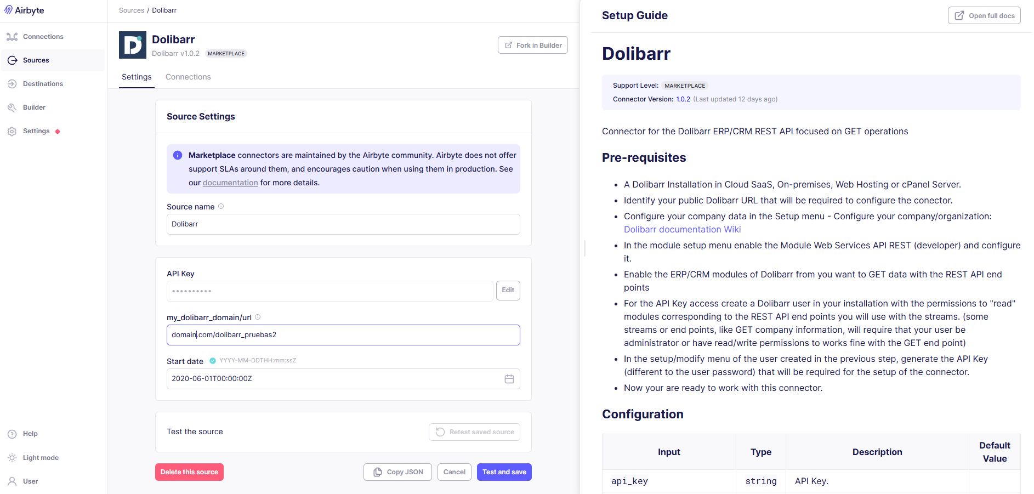The width and height of the screenshot is (1034, 494).
Task: Switch to the Settings tab
Action: coord(137,77)
